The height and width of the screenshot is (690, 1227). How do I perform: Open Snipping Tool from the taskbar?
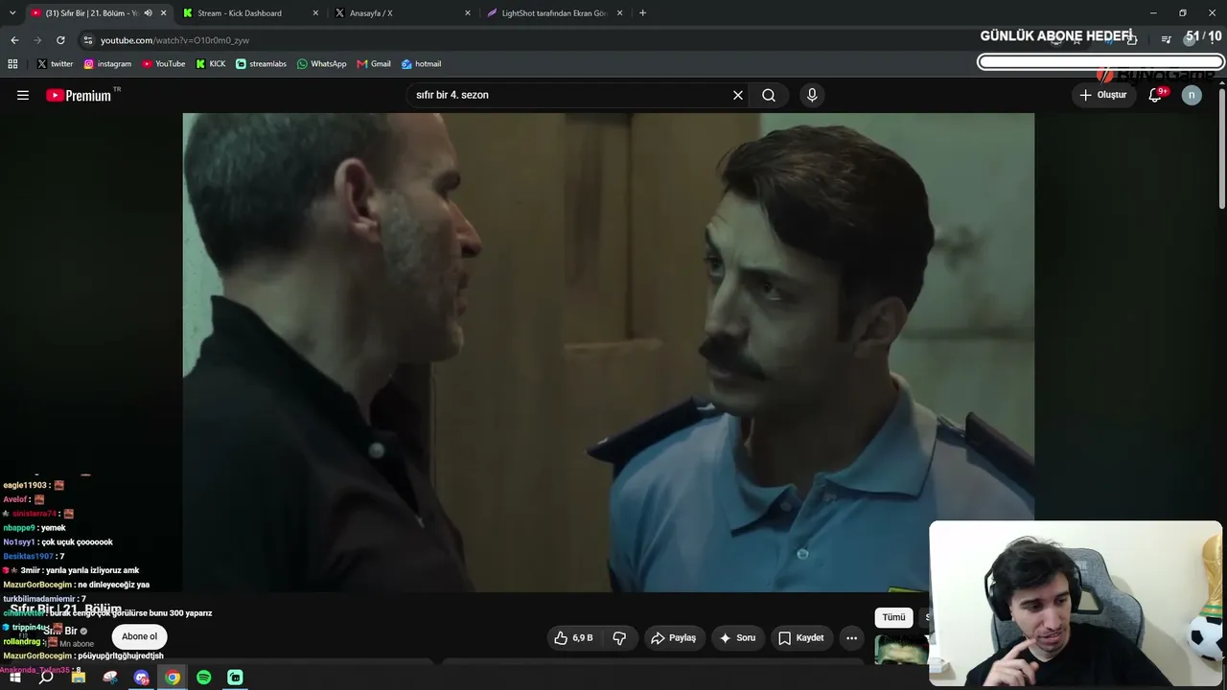tap(110, 678)
